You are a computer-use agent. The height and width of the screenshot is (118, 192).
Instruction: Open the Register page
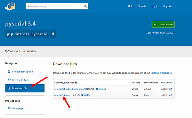168,6
